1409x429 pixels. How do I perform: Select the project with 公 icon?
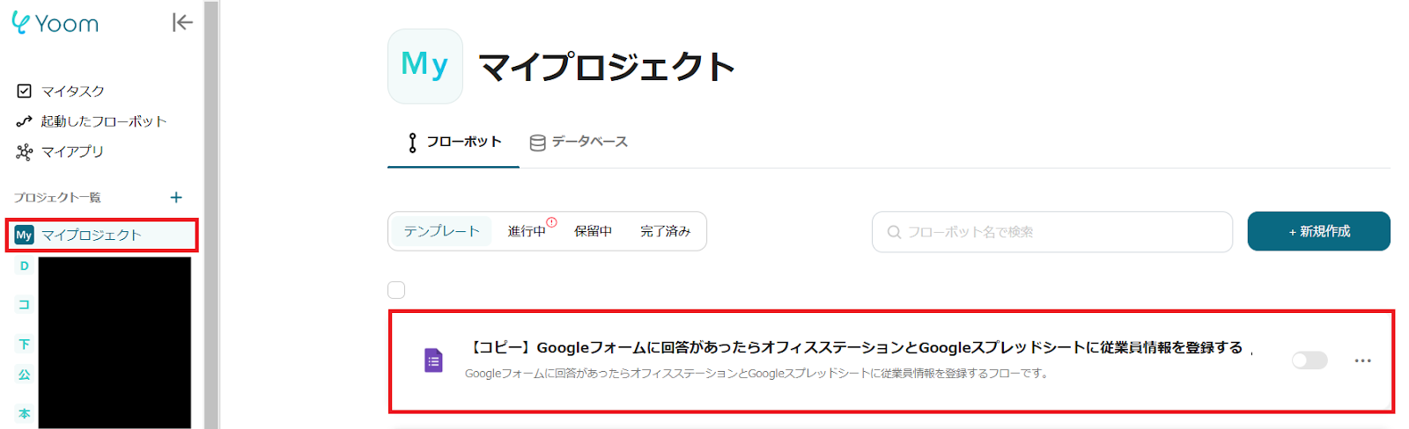coord(24,374)
